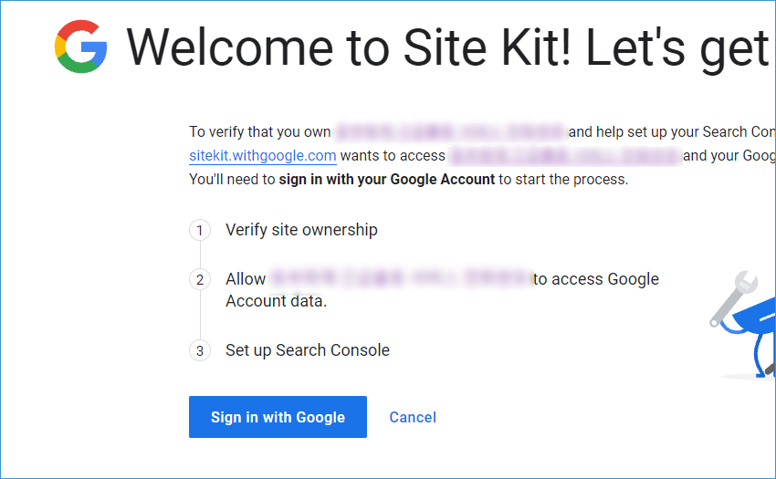Click the blurred site name in step 2
This screenshot has width=776, height=479.
tap(401, 278)
